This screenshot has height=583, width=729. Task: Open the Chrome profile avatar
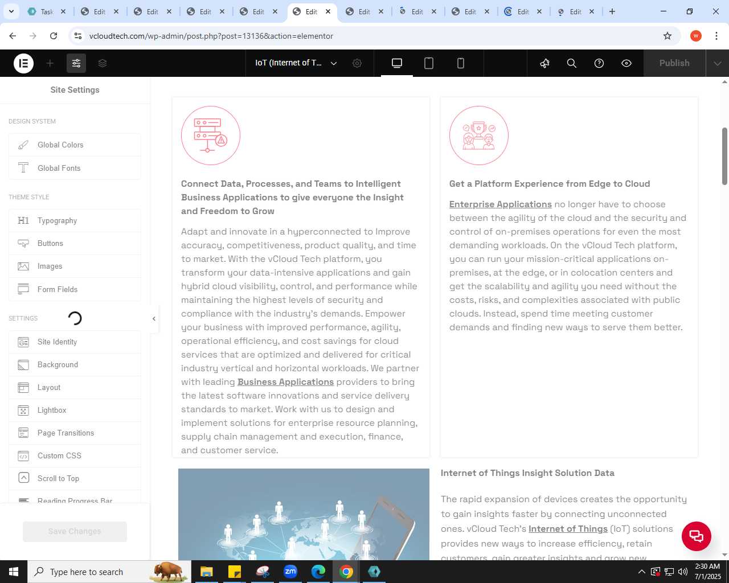click(x=696, y=36)
